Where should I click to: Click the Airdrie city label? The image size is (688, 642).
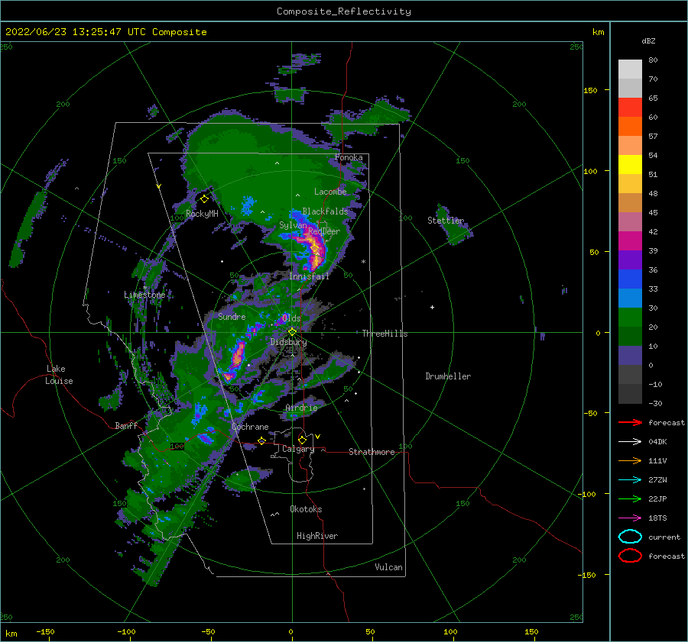(301, 408)
